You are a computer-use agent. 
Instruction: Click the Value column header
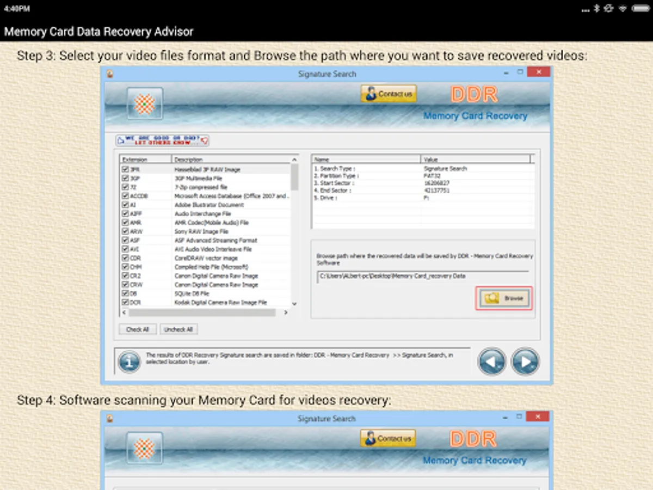[476, 159]
